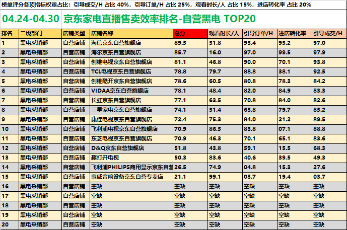Click total score 78.1 for VIDAA
This screenshot has height=230, width=347.
(190, 91)
